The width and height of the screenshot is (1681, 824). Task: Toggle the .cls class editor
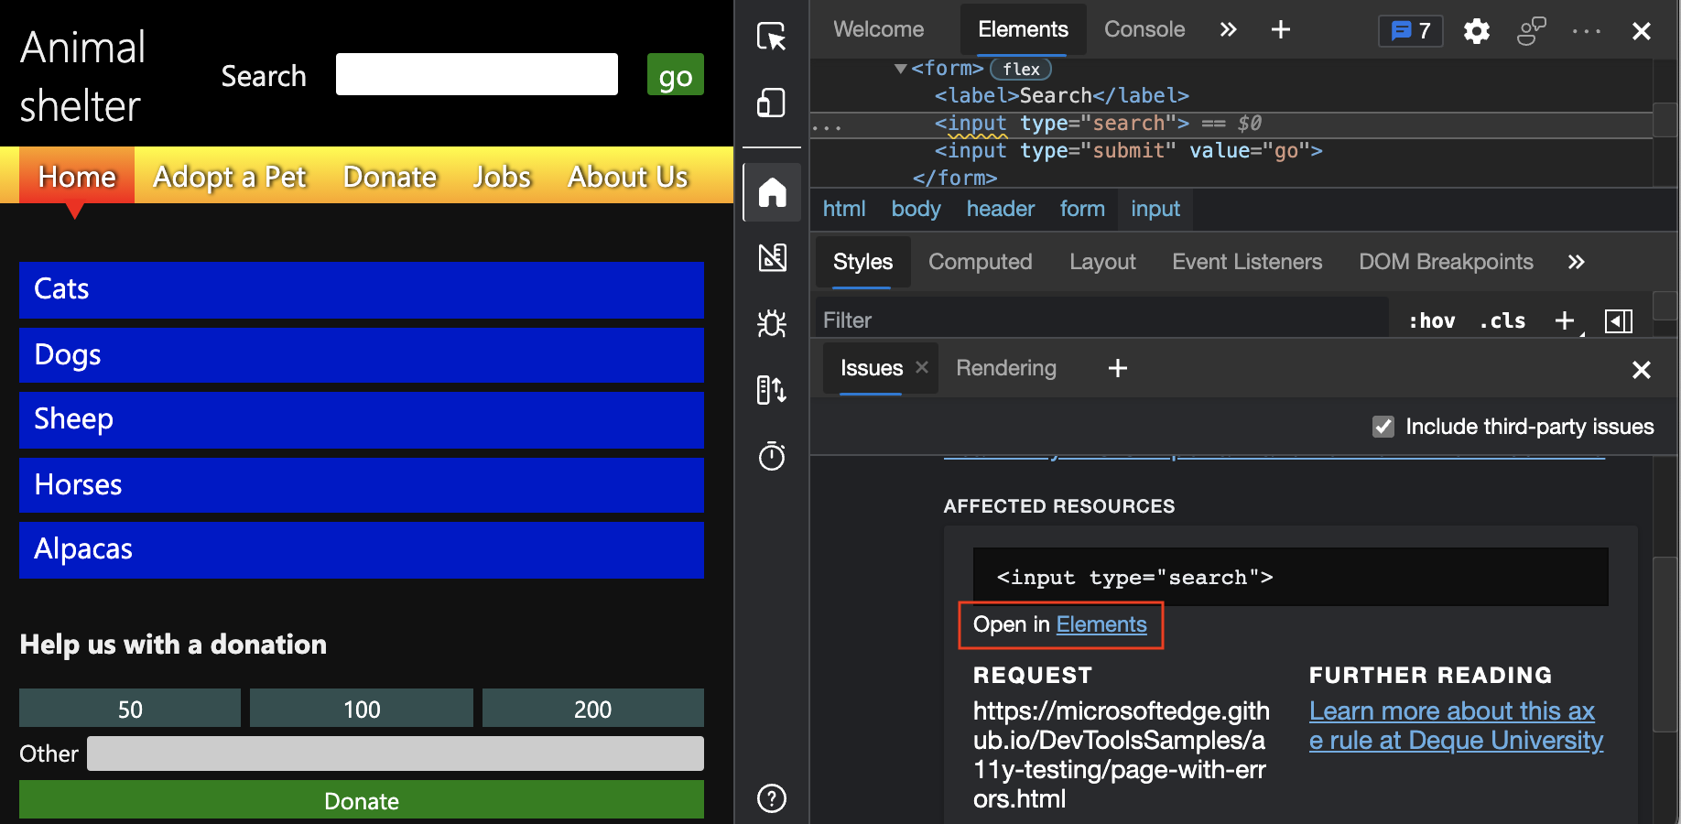click(x=1502, y=320)
